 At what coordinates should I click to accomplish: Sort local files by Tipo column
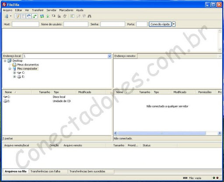click(63, 92)
